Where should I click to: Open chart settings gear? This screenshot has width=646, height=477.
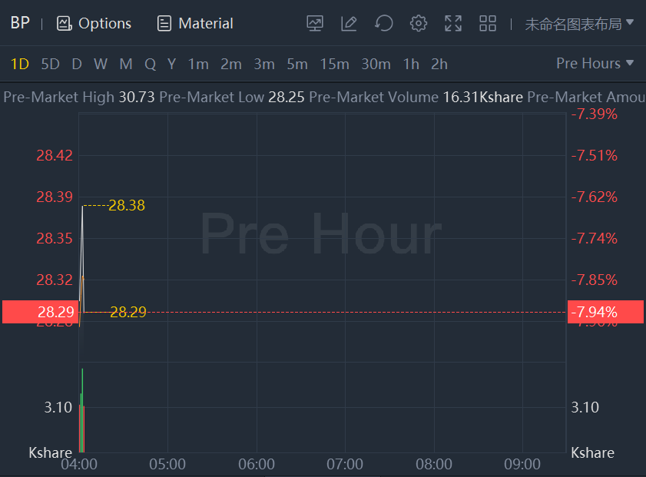419,23
